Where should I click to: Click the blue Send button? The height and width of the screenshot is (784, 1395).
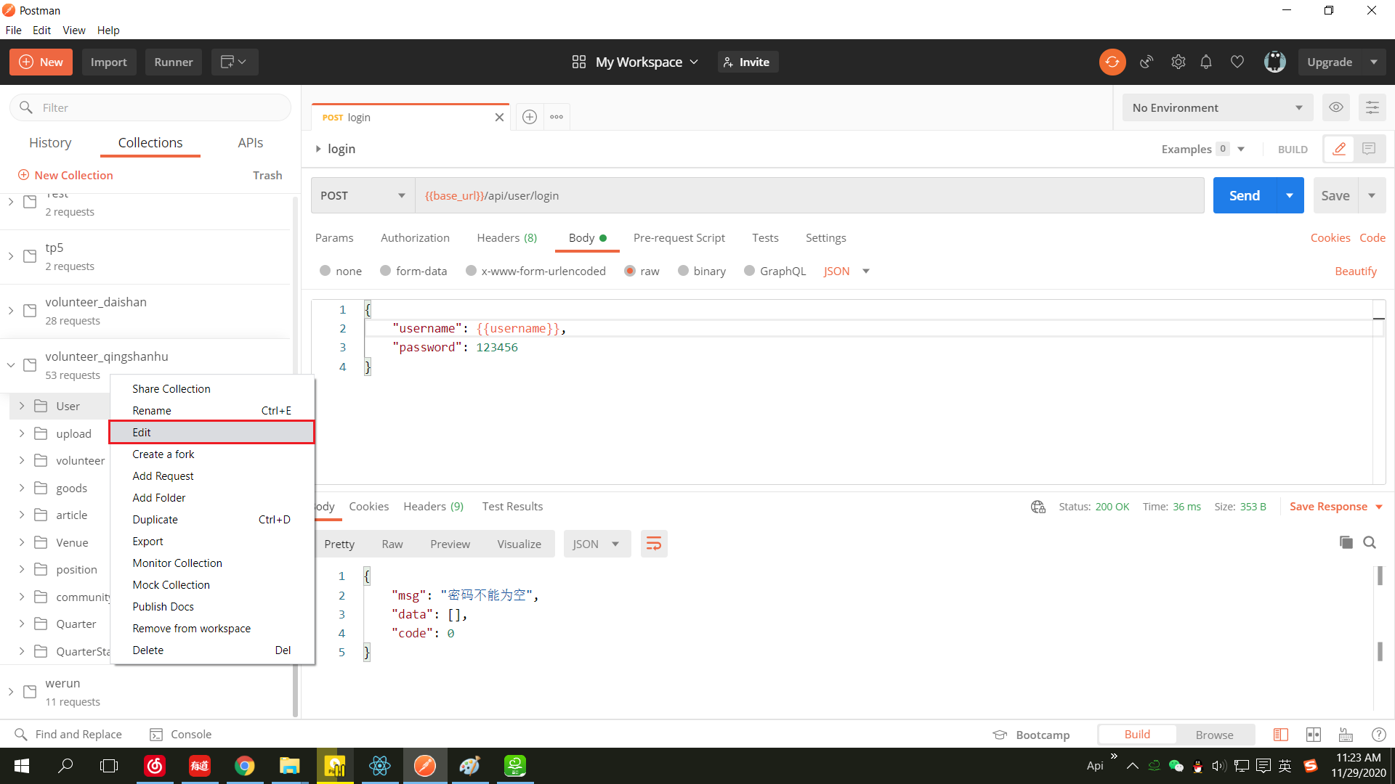click(x=1244, y=195)
